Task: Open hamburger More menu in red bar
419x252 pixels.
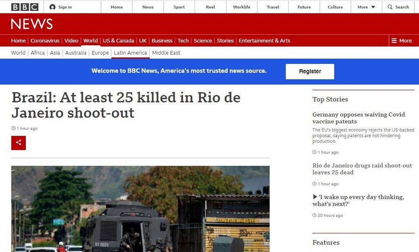Action: coord(394,41)
